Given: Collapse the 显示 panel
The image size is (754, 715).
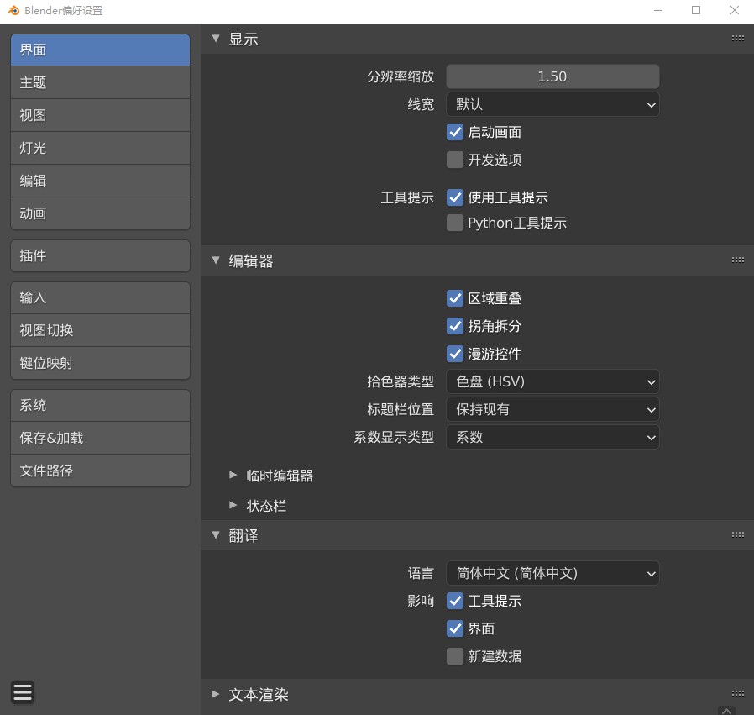Looking at the screenshot, I should [x=216, y=39].
